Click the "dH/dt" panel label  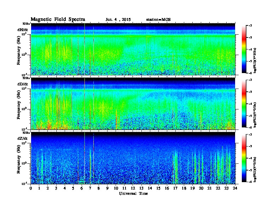23,30
